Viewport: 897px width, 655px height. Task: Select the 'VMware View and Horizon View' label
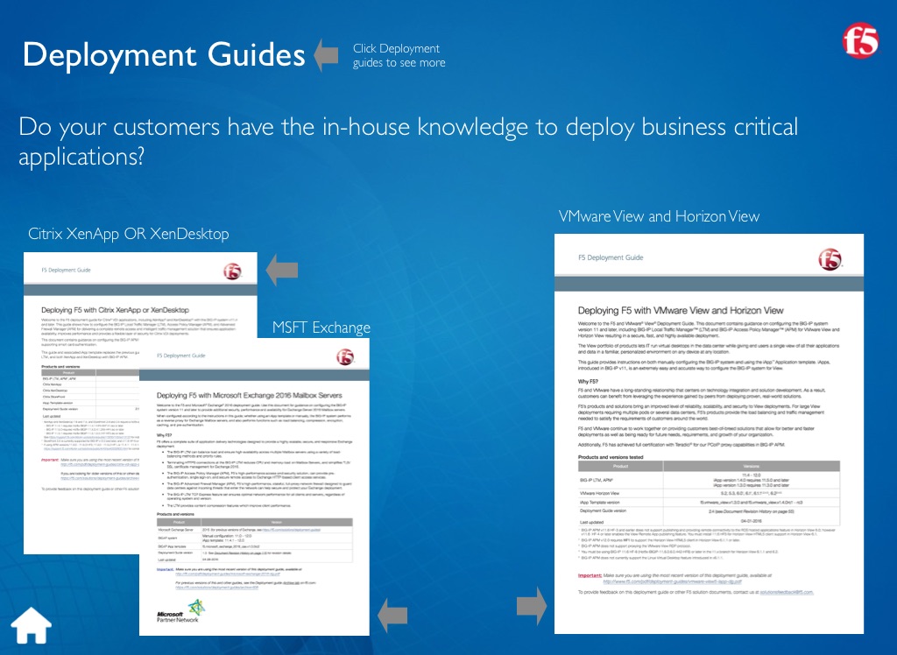pyautogui.click(x=659, y=216)
